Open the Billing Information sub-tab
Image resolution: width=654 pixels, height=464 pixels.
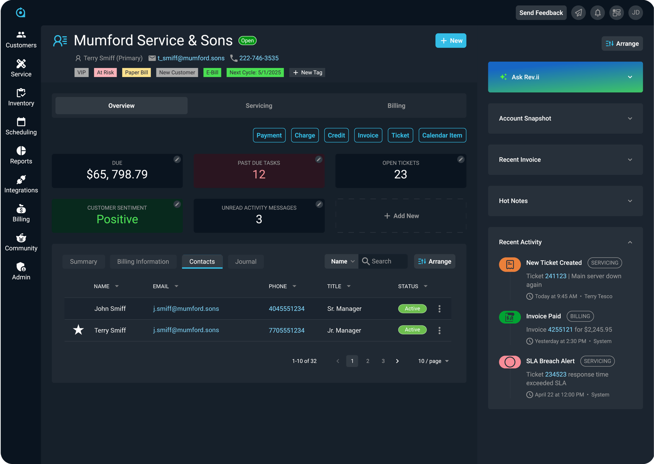click(143, 262)
